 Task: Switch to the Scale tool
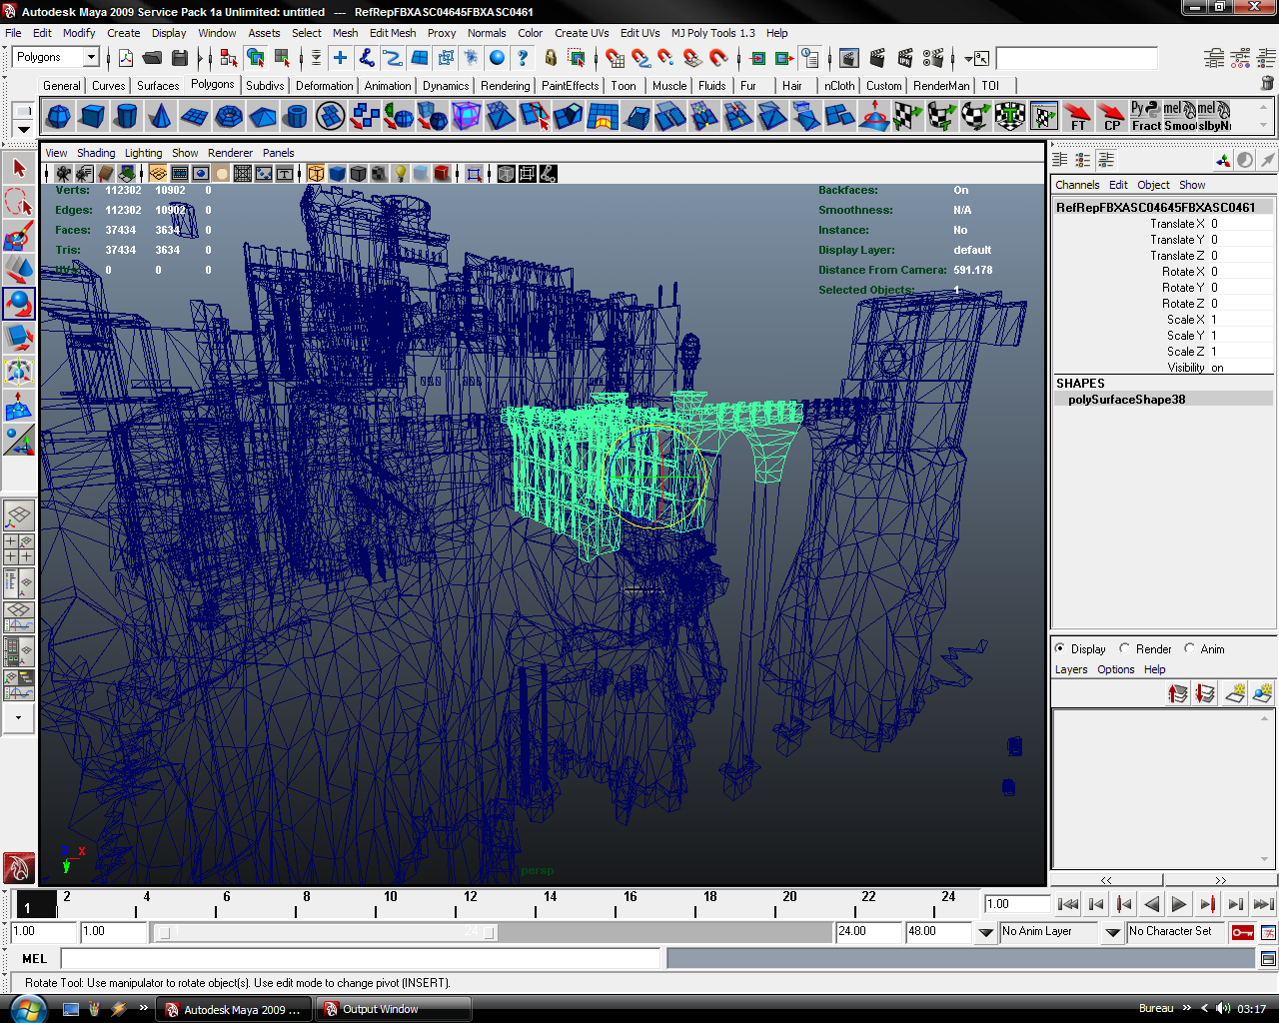pyautogui.click(x=19, y=338)
